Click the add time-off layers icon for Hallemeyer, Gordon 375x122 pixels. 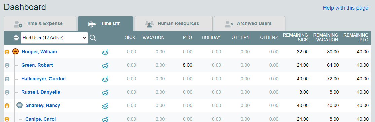point(105,79)
